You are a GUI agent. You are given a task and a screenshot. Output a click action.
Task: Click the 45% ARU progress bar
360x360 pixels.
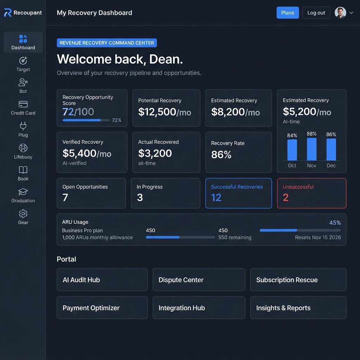pyautogui.click(x=300, y=230)
